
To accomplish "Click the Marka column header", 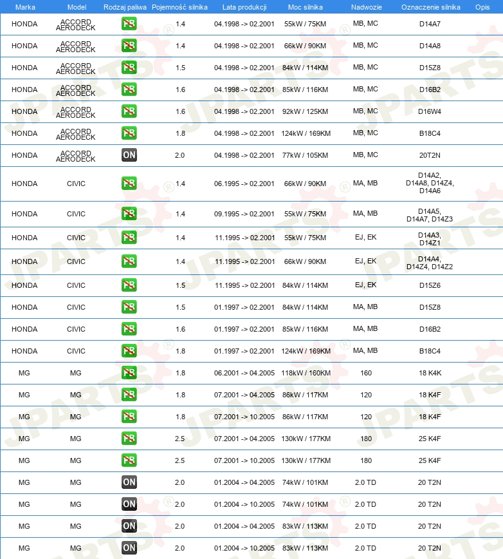I will pos(25,7).
